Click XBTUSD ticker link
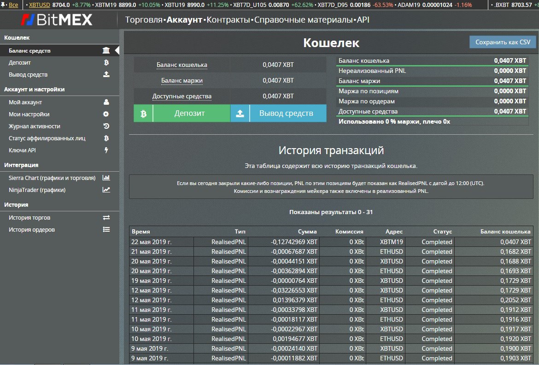The height and width of the screenshot is (365, 539). pyautogui.click(x=39, y=5)
